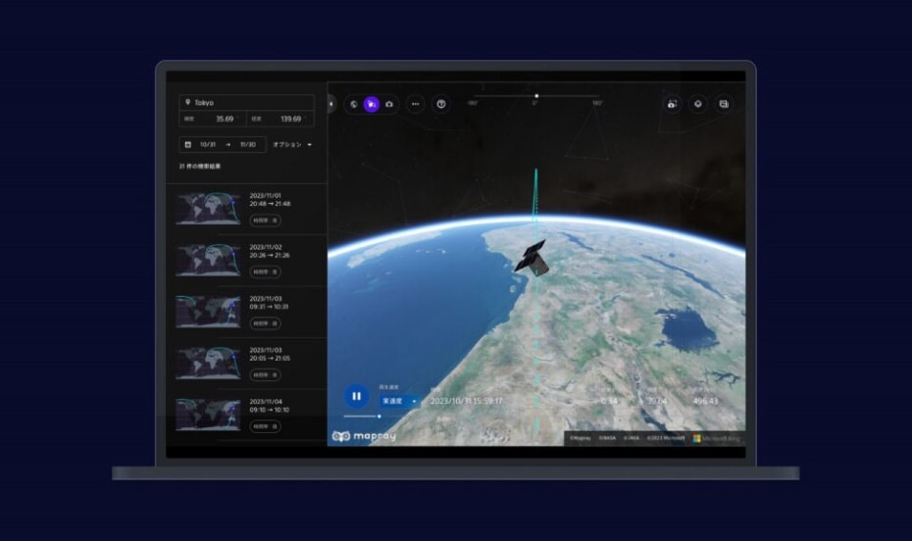Click the tag button under 2023/11/02 result
Viewport: 912px width, 541px height.
265,271
